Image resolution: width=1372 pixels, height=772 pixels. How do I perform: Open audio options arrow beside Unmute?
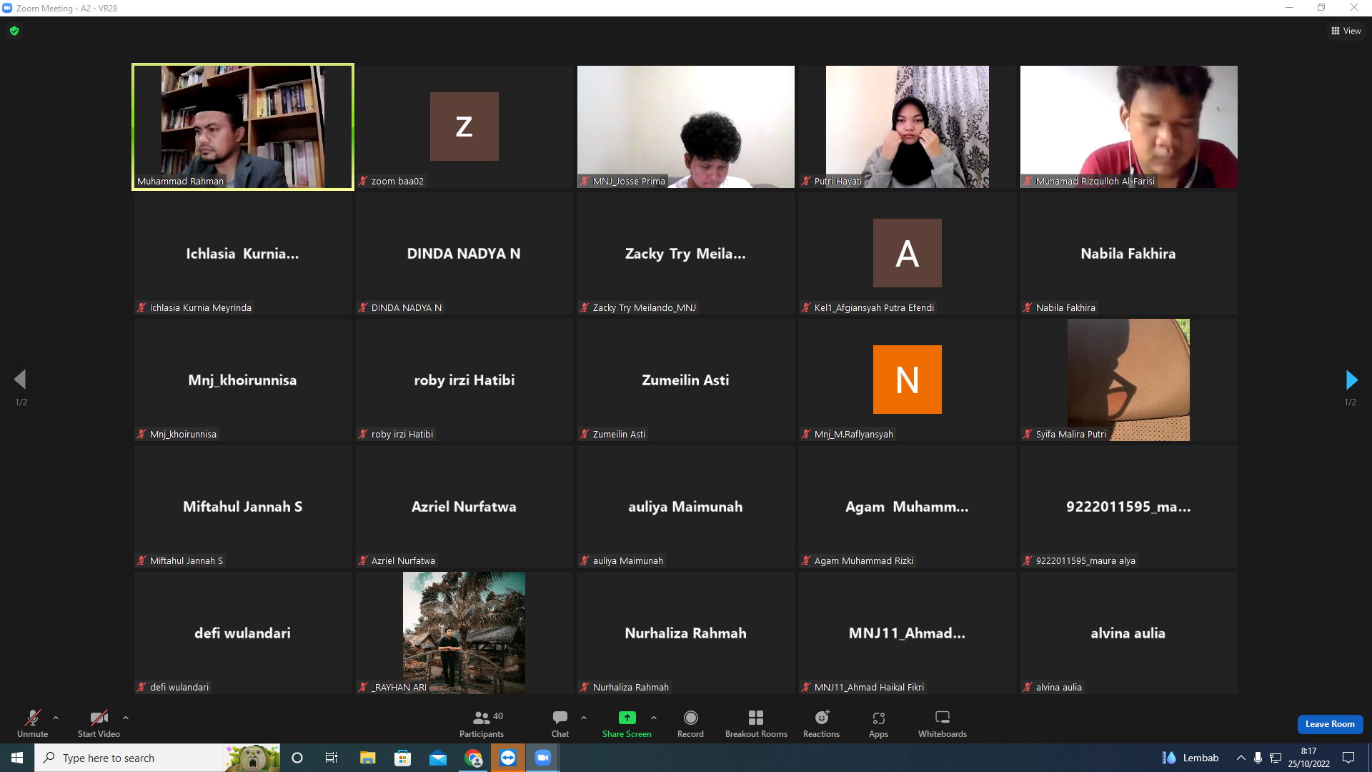click(56, 718)
